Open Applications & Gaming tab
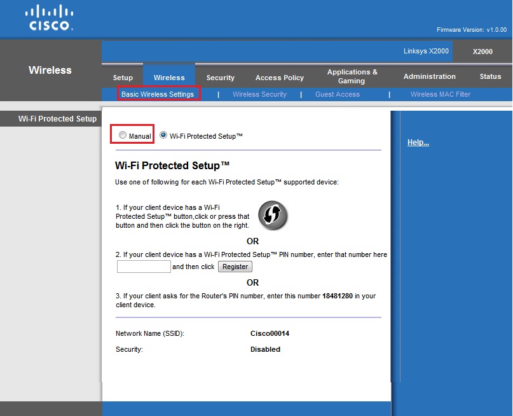The height and width of the screenshot is (416, 513). tap(352, 76)
